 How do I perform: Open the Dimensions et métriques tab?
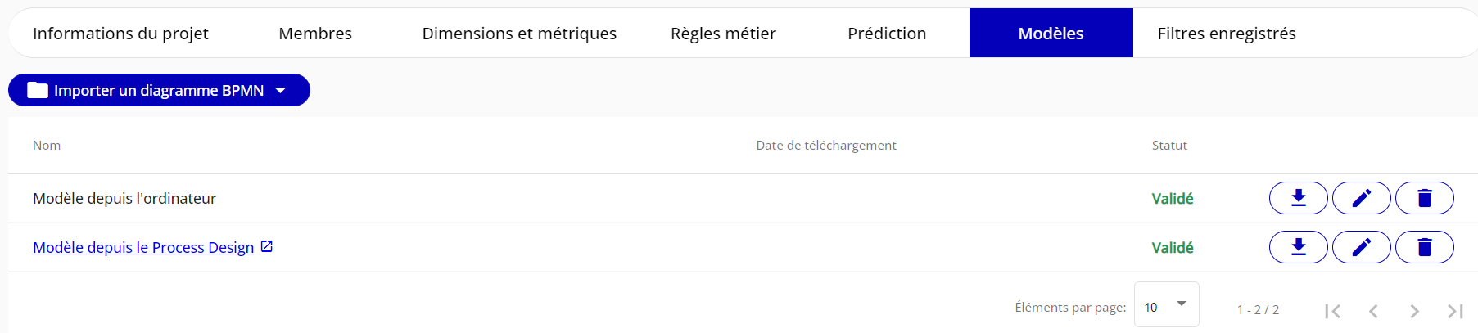point(519,34)
